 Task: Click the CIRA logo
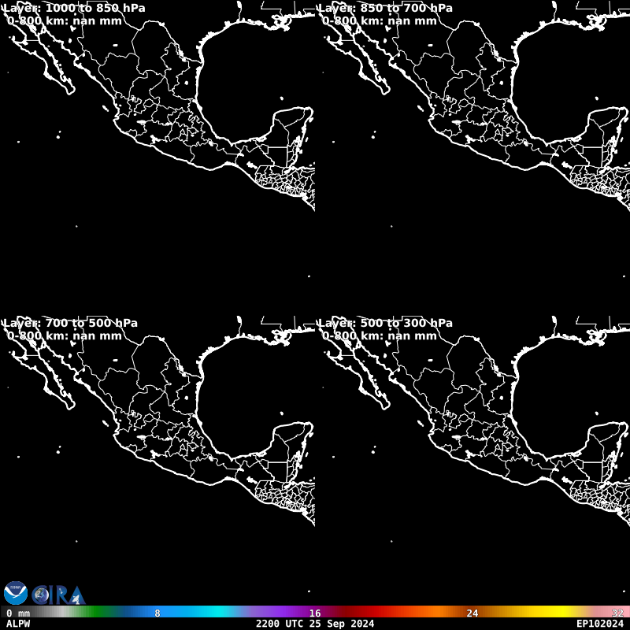(x=58, y=595)
